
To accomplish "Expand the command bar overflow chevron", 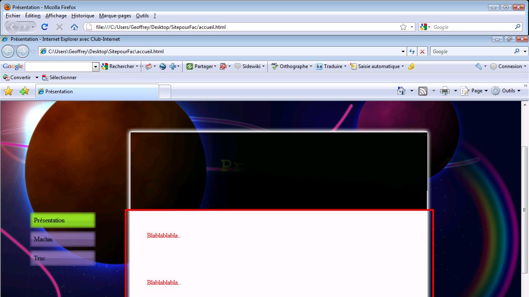I will point(525,86).
